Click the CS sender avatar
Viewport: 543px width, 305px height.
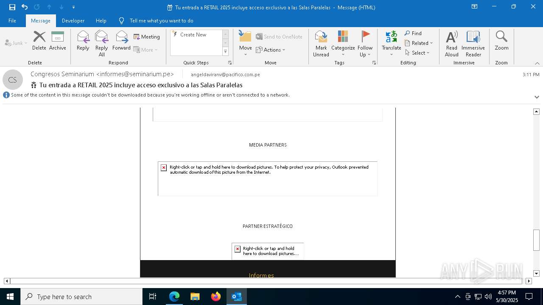pyautogui.click(x=13, y=80)
